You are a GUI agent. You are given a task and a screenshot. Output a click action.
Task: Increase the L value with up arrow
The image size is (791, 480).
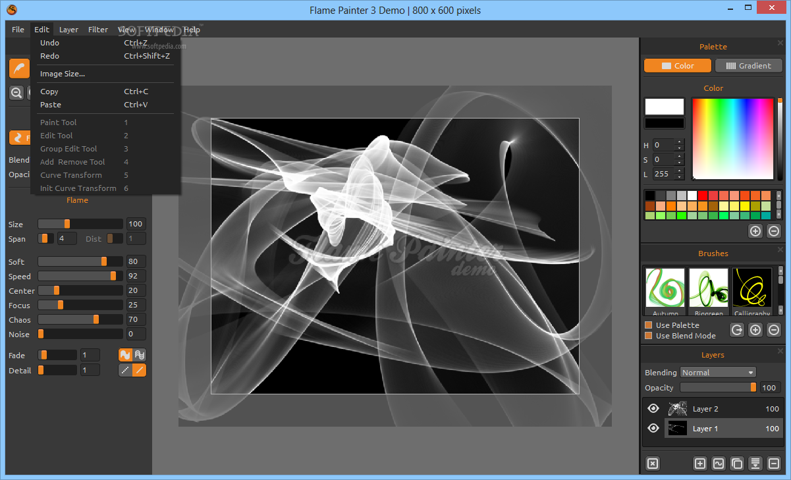(680, 171)
